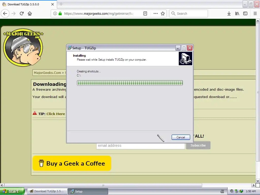Screen dimensions: 260x195
Task: Minimize the Setup - TUGZip dialog
Action: pos(178,48)
